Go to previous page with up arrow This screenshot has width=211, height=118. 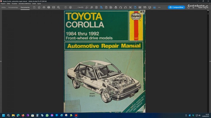click(x=66, y=7)
